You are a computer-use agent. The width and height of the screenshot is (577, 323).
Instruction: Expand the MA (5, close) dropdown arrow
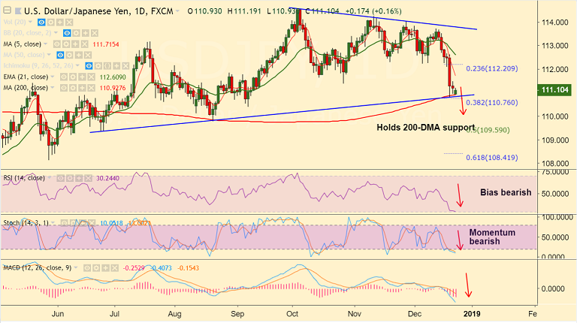(x=45, y=44)
